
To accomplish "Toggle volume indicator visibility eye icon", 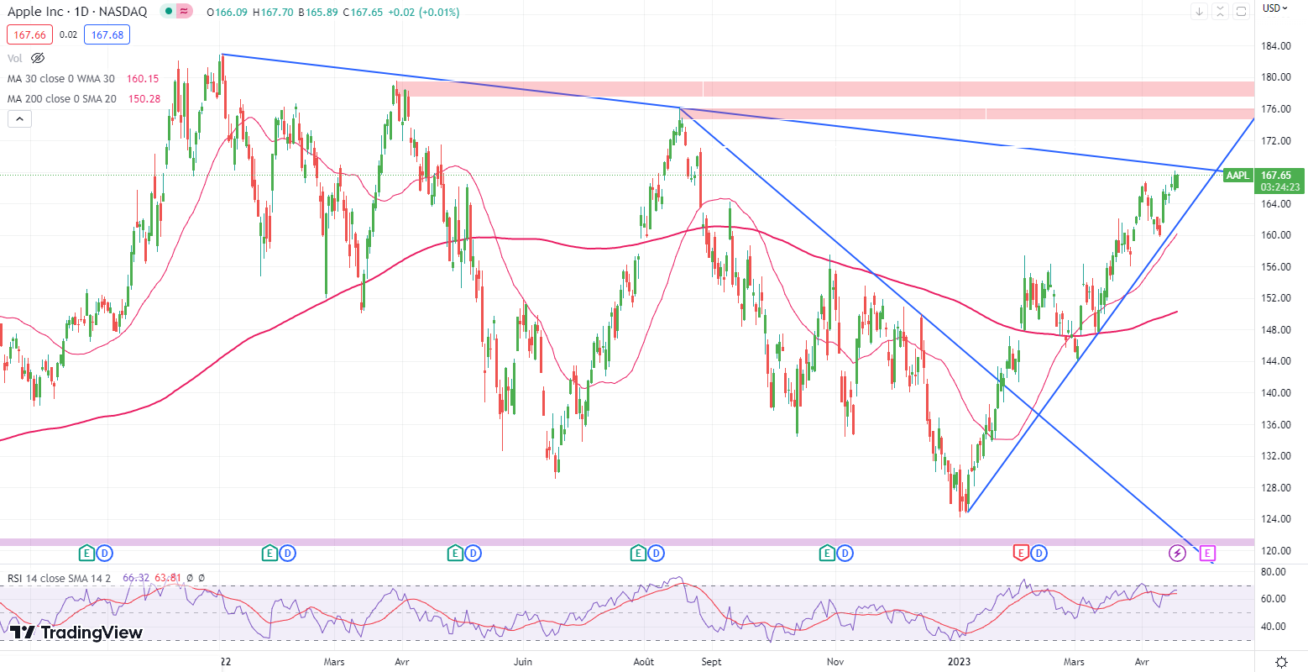I will pos(37,58).
